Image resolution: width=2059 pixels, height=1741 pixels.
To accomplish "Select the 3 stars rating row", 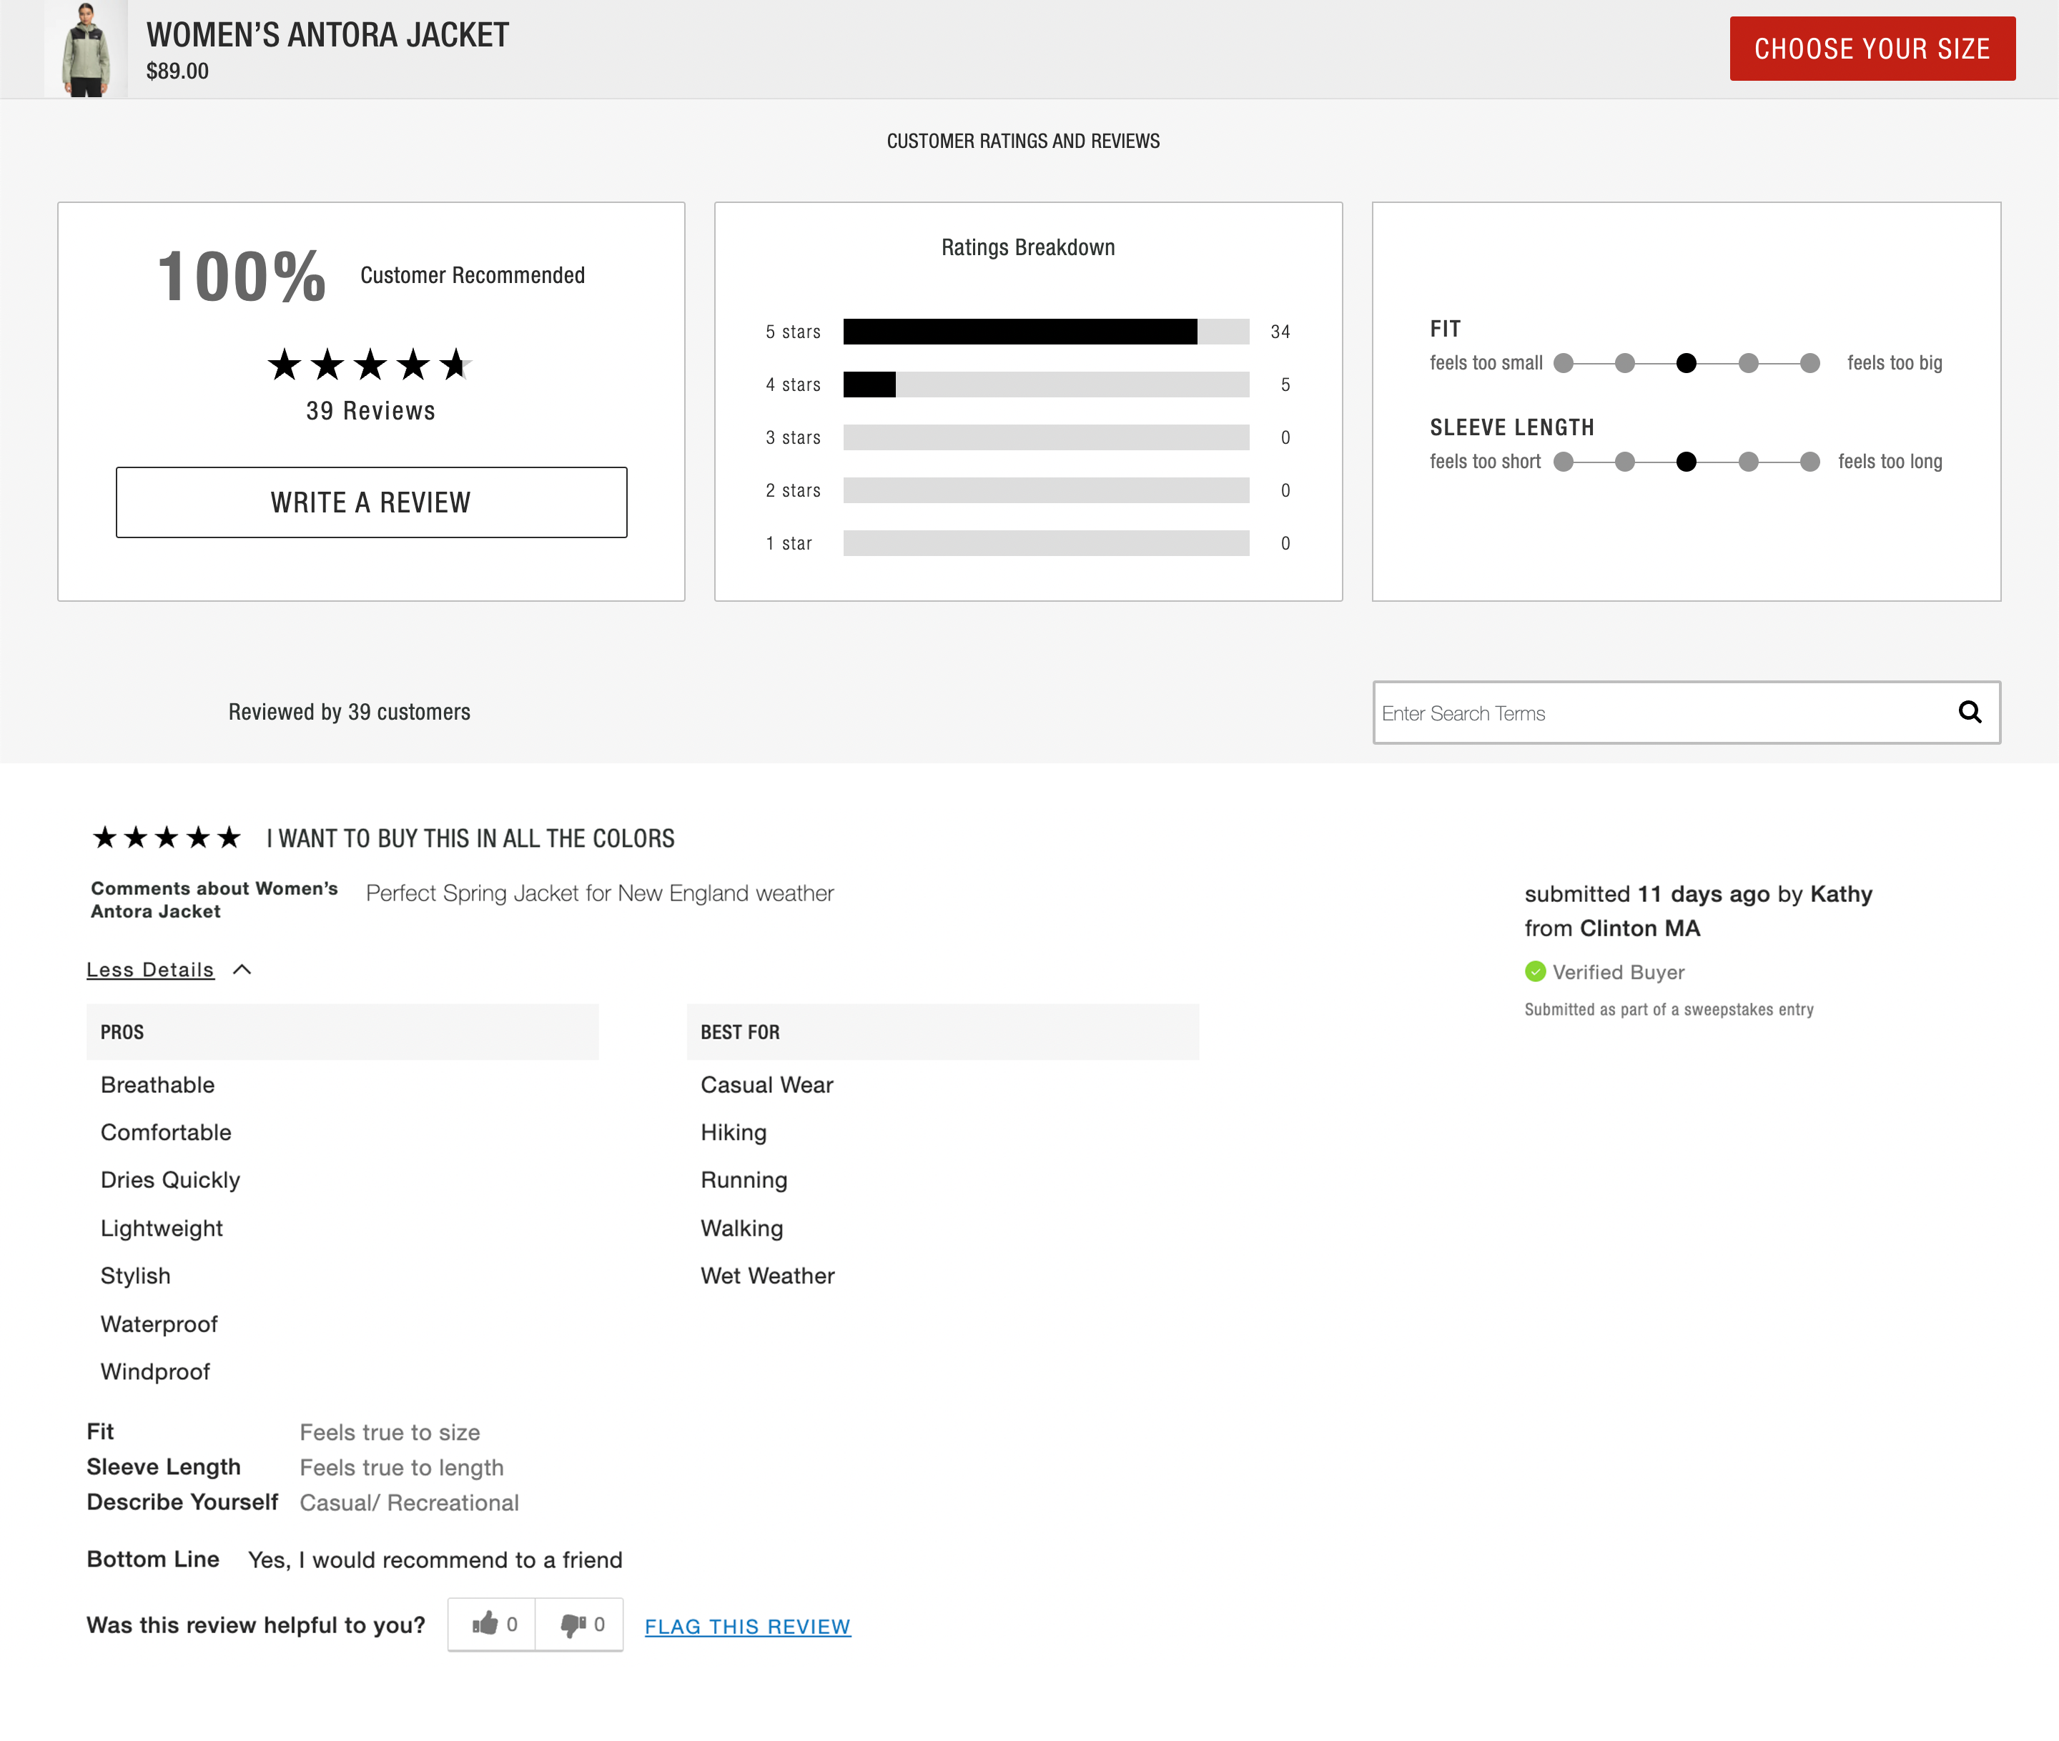I will (x=1045, y=437).
